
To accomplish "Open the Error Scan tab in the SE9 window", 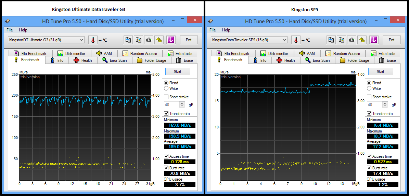I will pyautogui.click(x=317, y=60).
